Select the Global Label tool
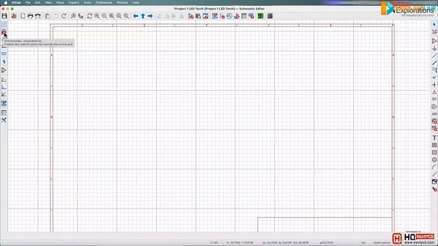The height and width of the screenshot is (246, 438). [x=434, y=107]
